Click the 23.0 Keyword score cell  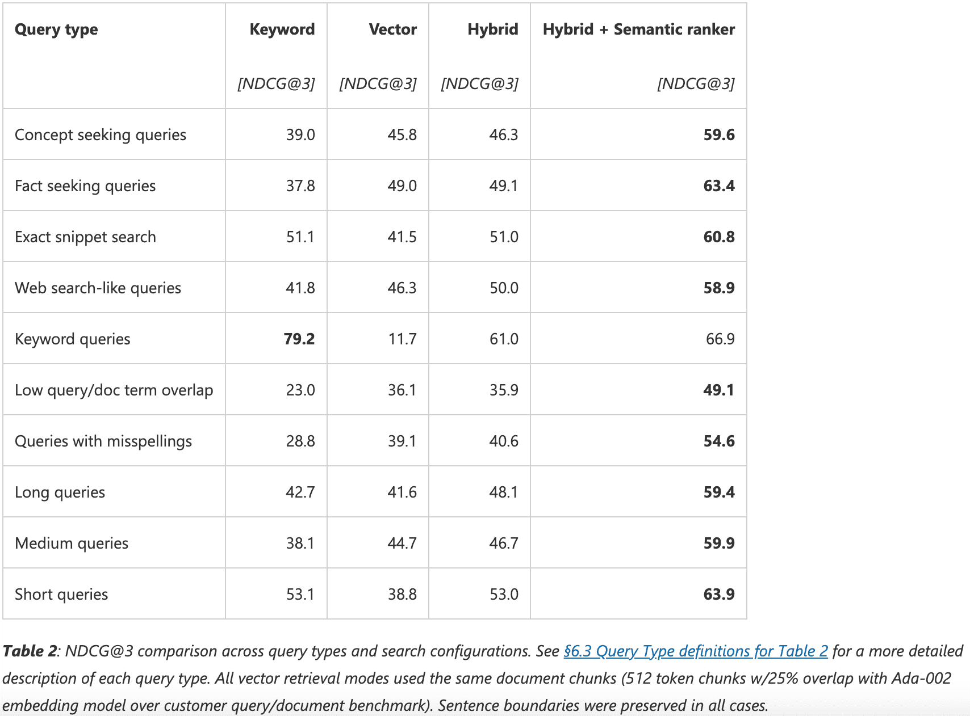(300, 390)
